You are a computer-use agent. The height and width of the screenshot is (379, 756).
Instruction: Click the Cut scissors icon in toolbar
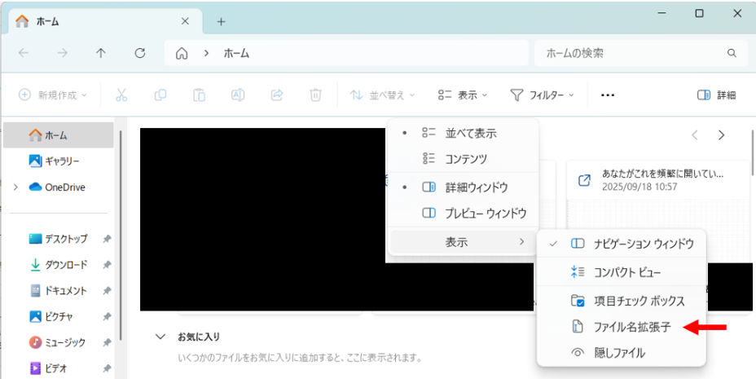tap(121, 95)
